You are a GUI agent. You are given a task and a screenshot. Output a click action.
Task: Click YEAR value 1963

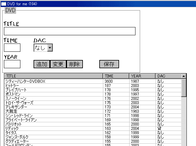pyautogui.click(x=135, y=111)
